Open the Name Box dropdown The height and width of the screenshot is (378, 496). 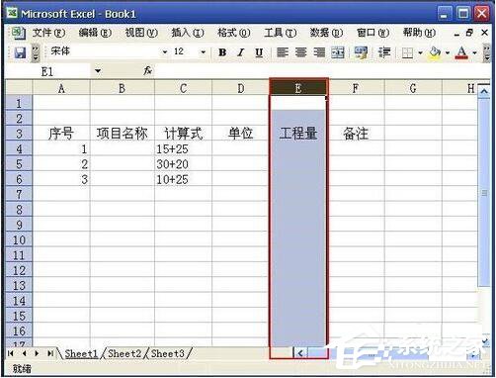tap(98, 71)
